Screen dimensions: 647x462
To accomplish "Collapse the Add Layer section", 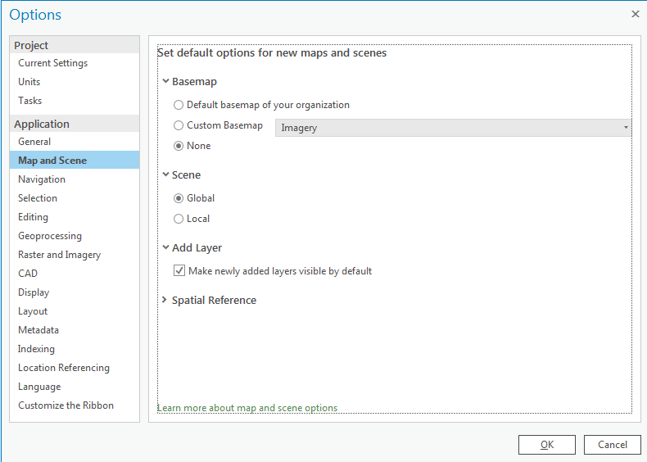I will pos(165,248).
